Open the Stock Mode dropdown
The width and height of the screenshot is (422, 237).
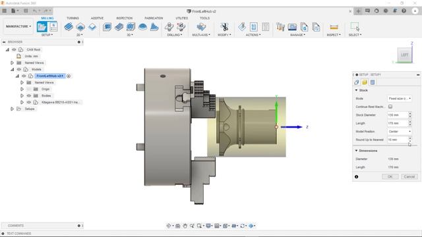(x=400, y=99)
